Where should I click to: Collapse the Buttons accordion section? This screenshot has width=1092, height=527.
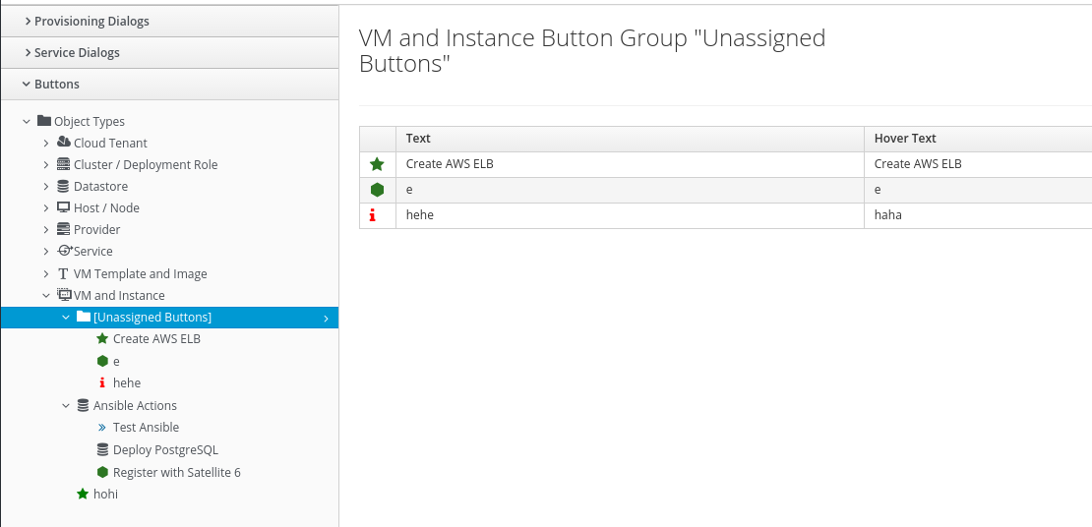[56, 84]
